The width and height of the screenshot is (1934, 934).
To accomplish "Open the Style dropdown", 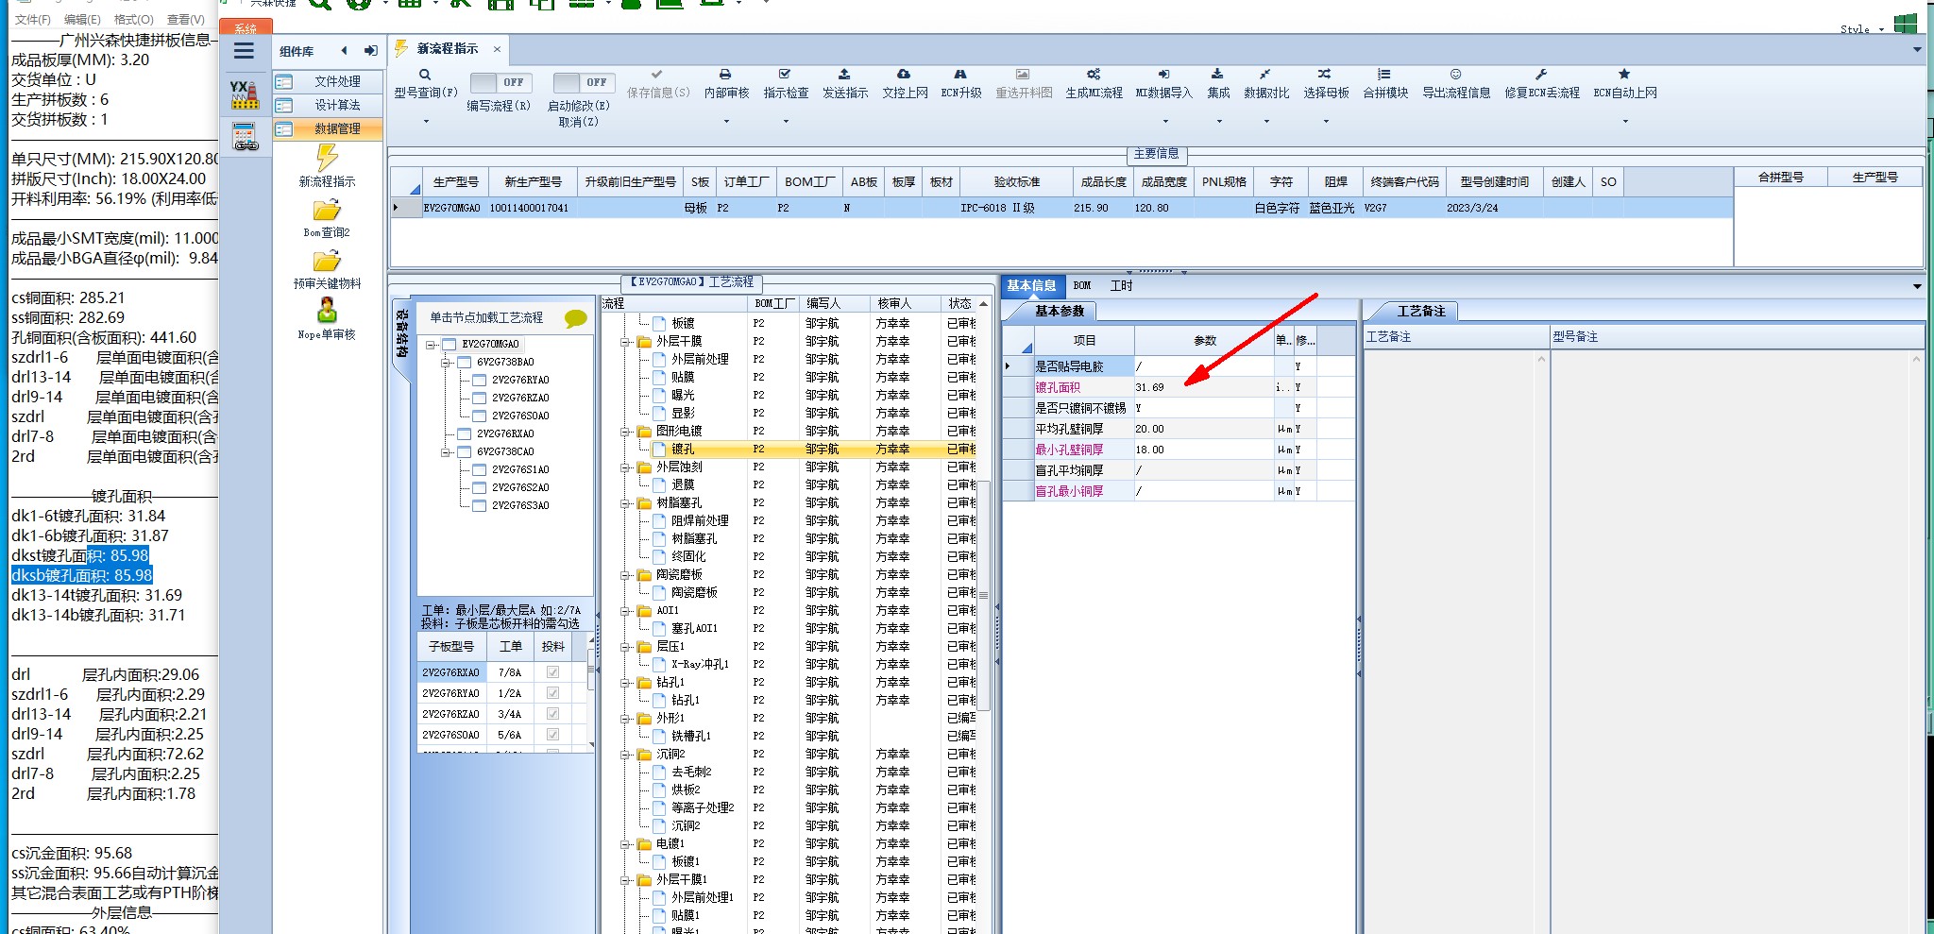I will [x=1881, y=29].
